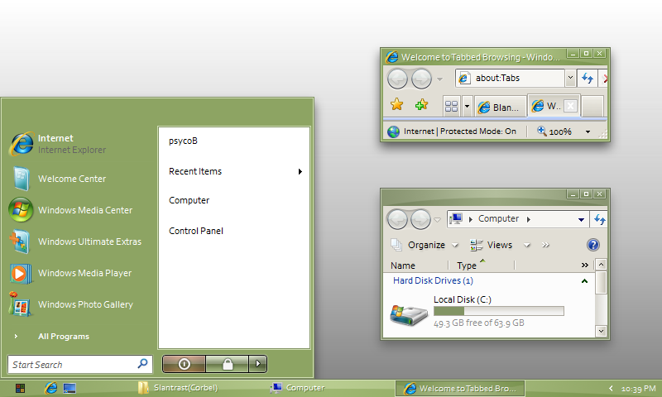The image size is (662, 397).
Task: Click the clock showing 10:39 PM
Action: click(638, 389)
